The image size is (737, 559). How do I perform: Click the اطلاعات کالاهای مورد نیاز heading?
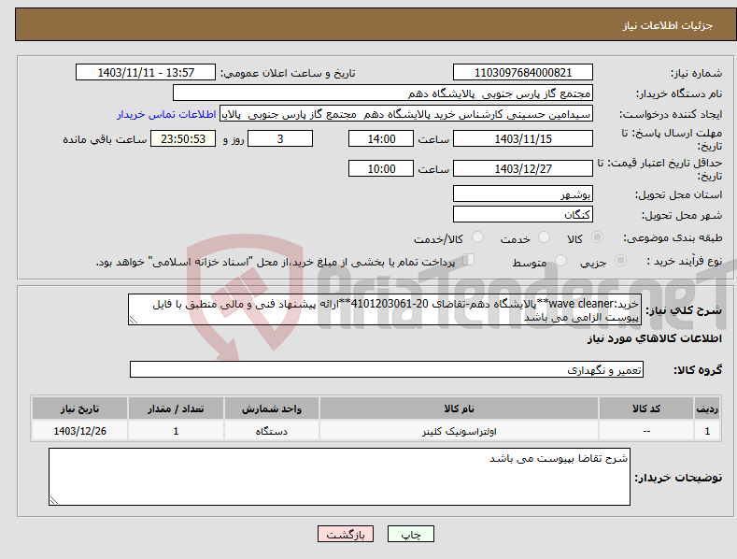654,338
